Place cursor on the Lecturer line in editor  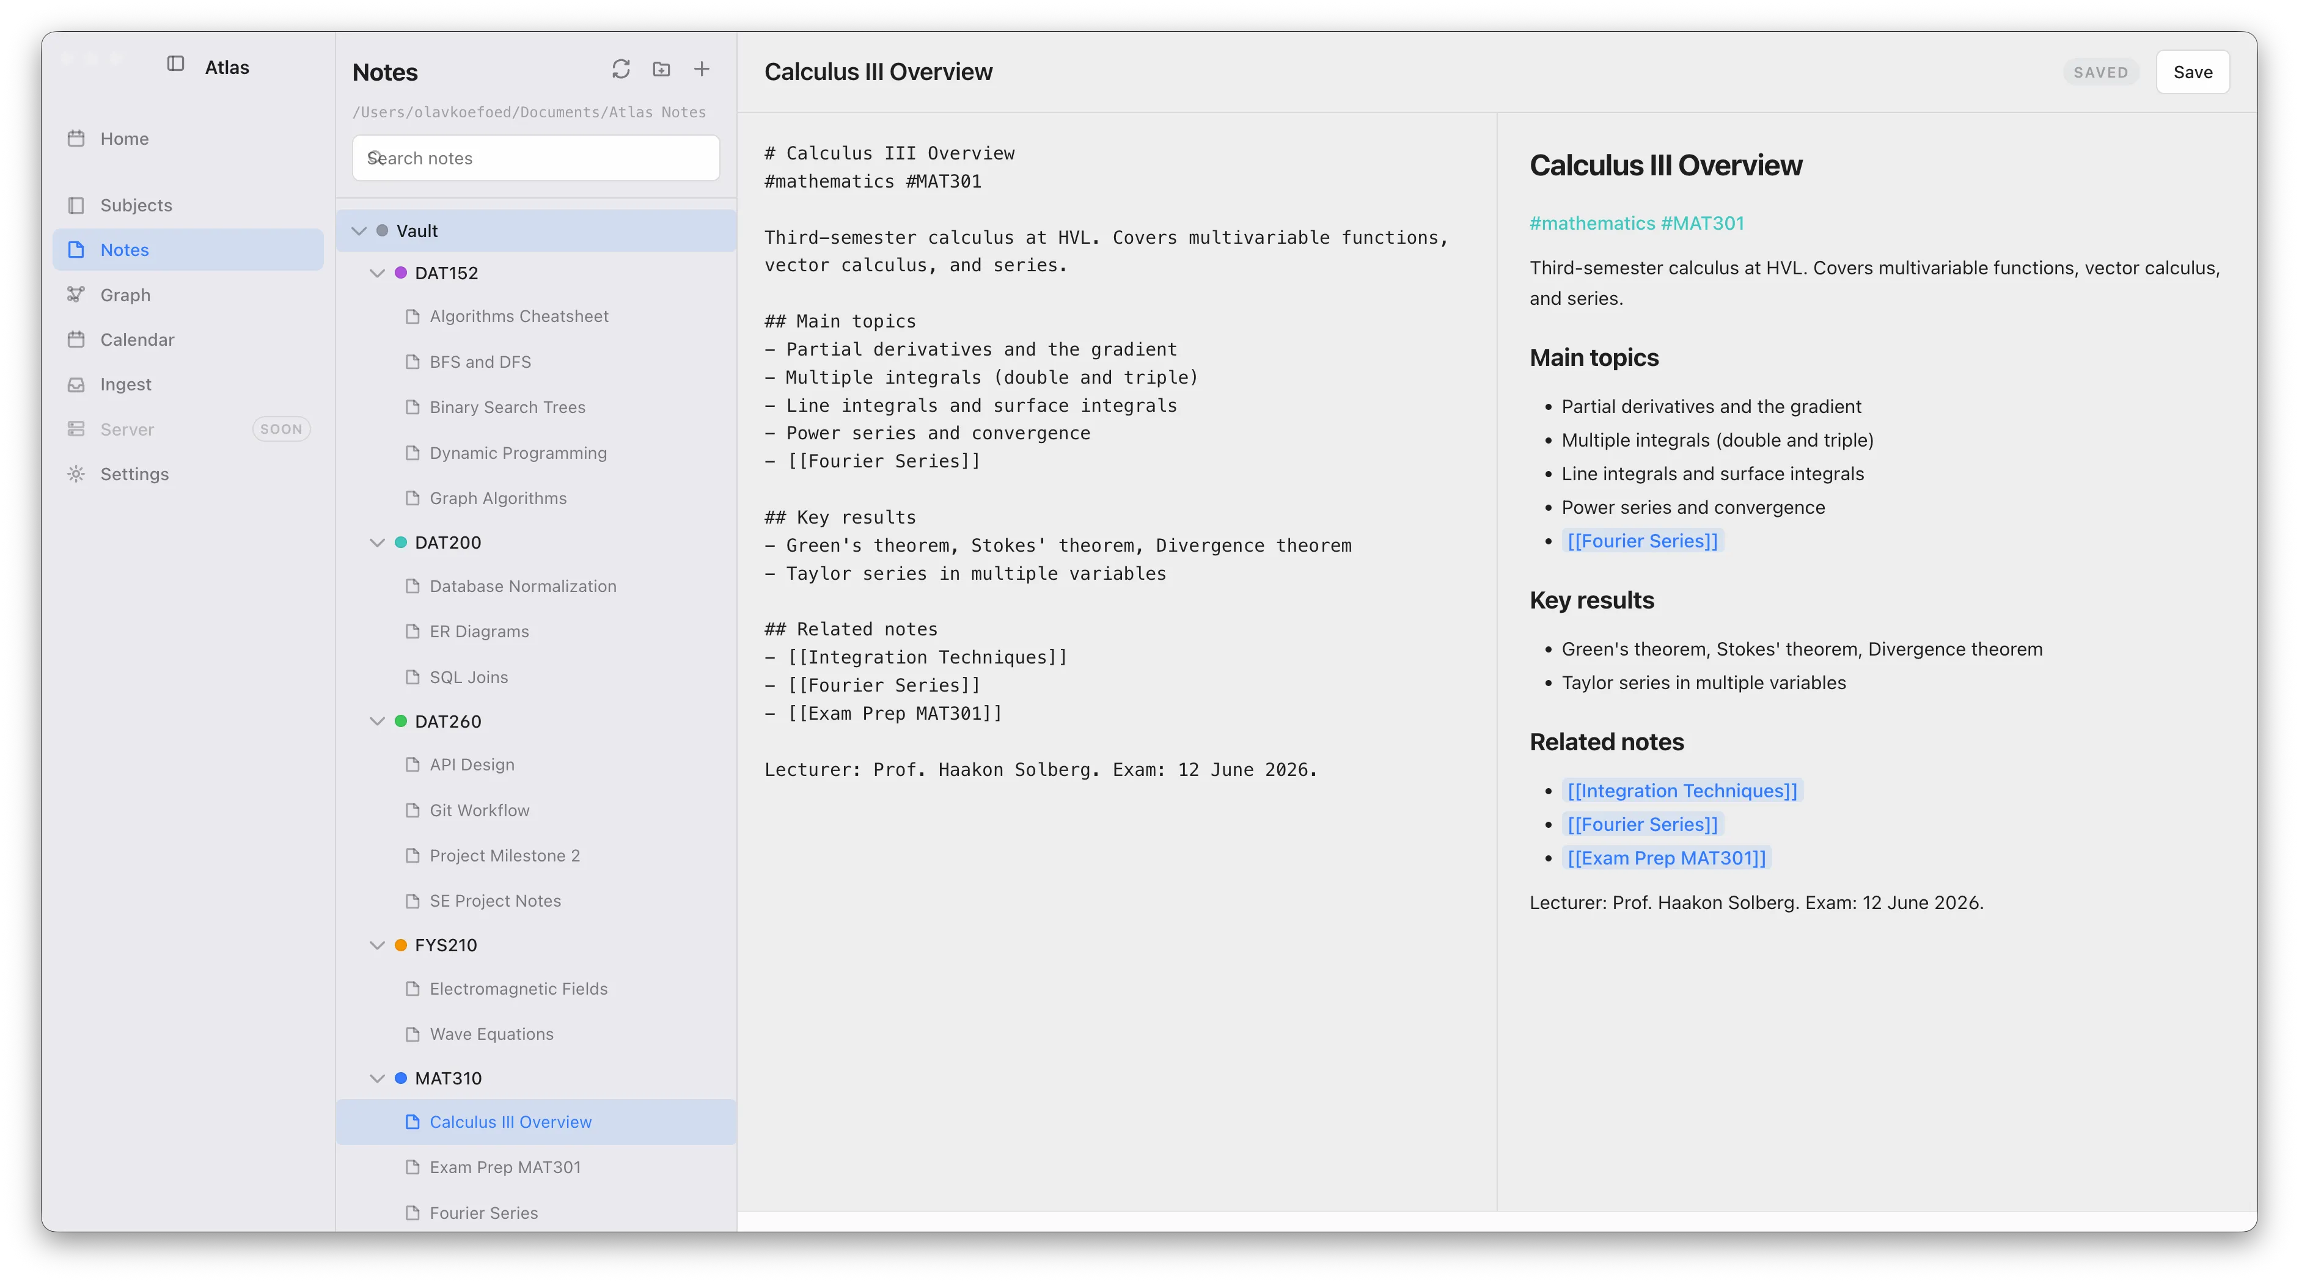1041,769
